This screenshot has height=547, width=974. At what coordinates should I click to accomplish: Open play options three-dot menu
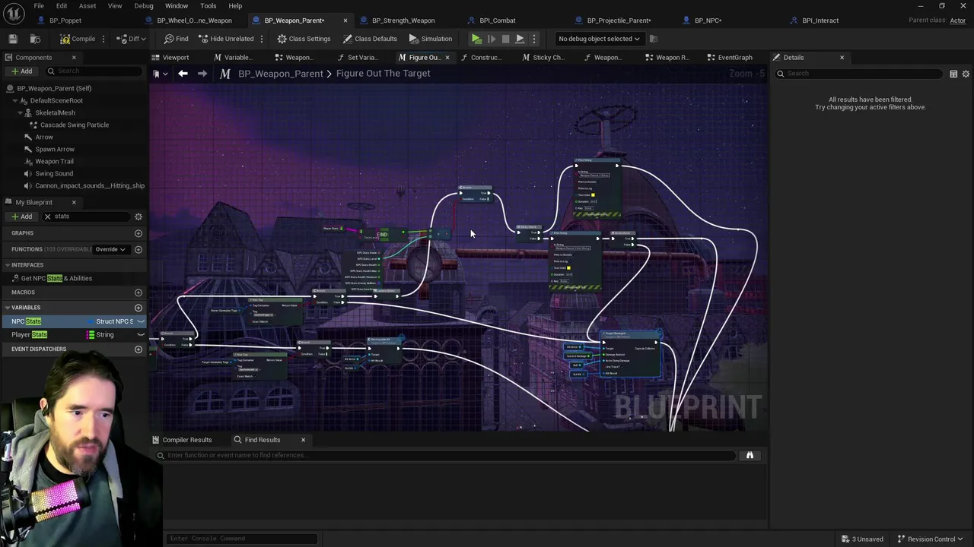click(x=533, y=39)
